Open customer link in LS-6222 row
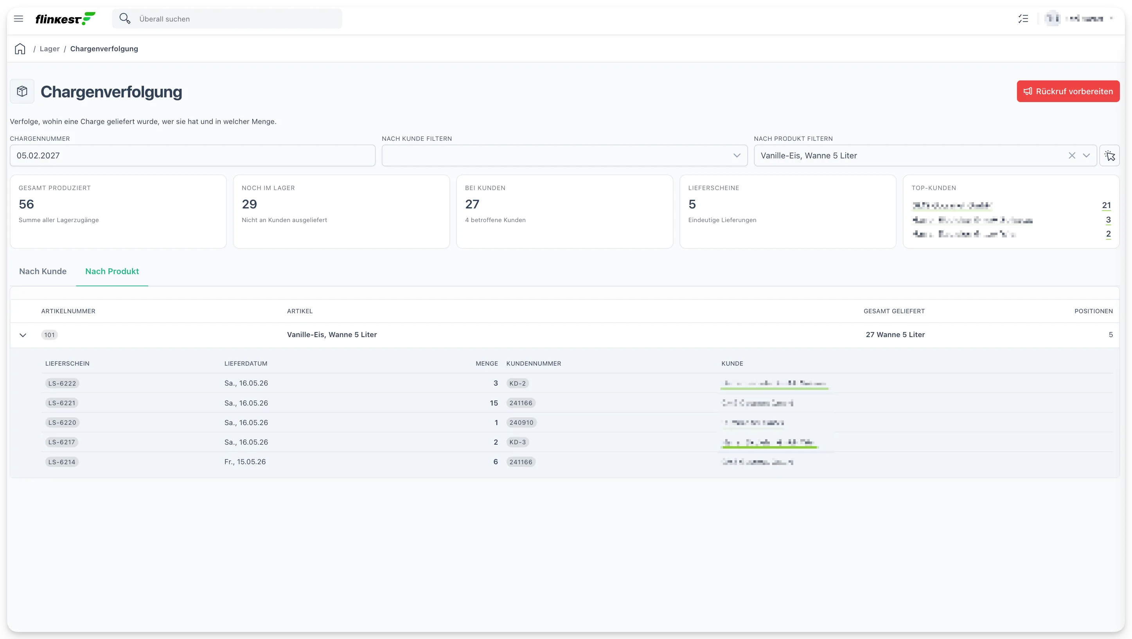Screen dimensions: 1132x639 [x=774, y=384]
